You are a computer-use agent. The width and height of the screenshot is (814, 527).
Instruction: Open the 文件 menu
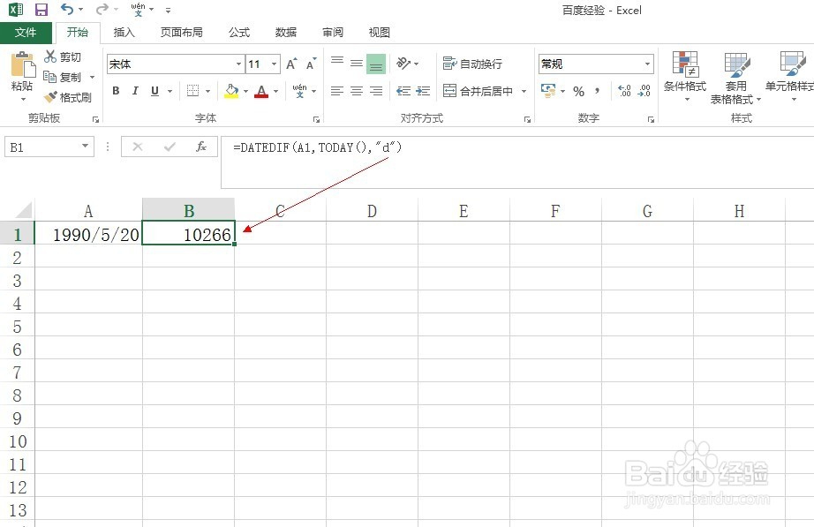[26, 32]
